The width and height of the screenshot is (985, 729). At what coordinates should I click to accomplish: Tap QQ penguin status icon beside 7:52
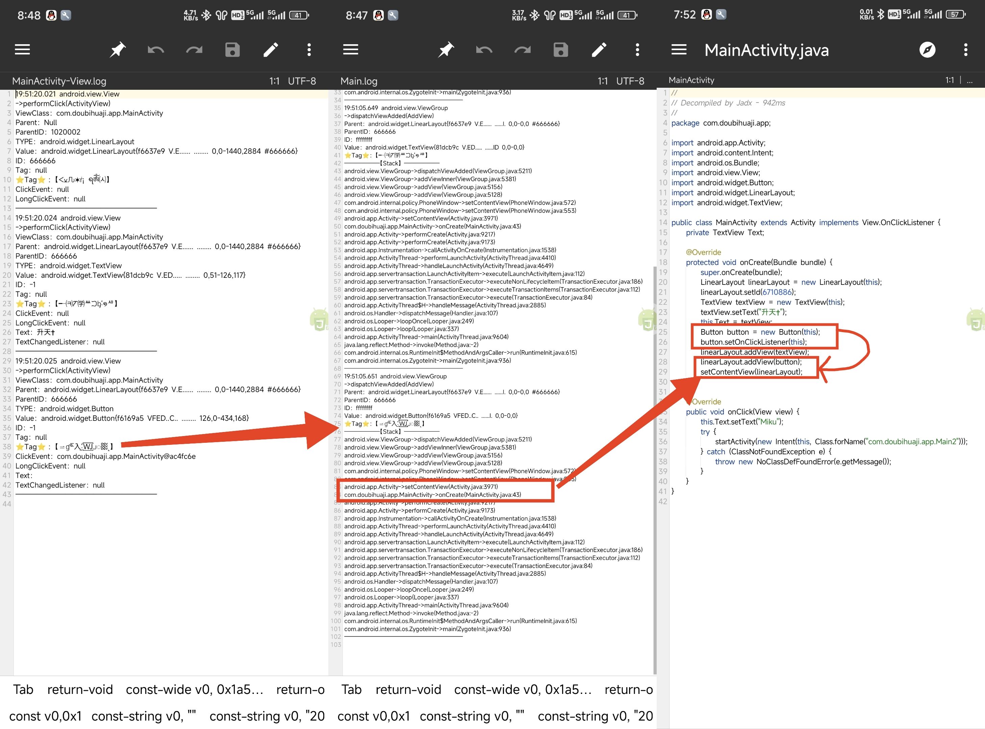click(x=706, y=15)
